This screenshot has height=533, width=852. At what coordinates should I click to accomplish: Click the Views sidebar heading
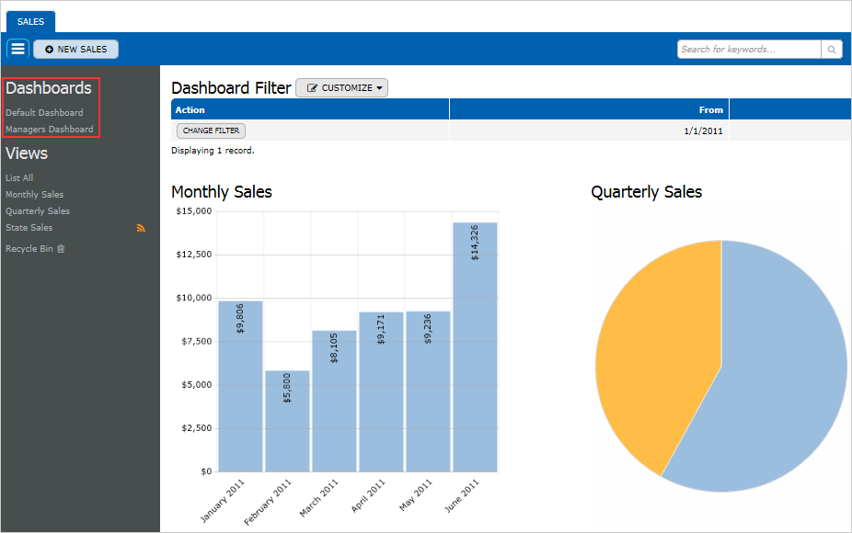point(27,153)
